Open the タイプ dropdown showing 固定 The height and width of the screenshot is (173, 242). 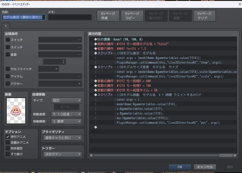click(66, 100)
